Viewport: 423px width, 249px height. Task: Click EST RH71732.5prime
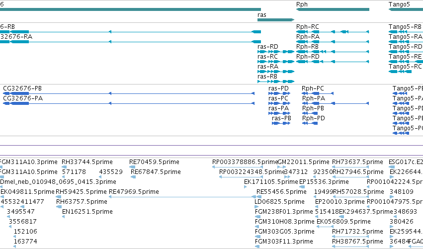pos(350,237)
